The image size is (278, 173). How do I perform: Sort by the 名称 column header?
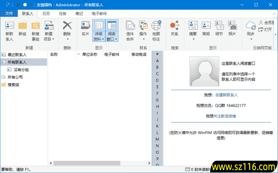point(62,54)
